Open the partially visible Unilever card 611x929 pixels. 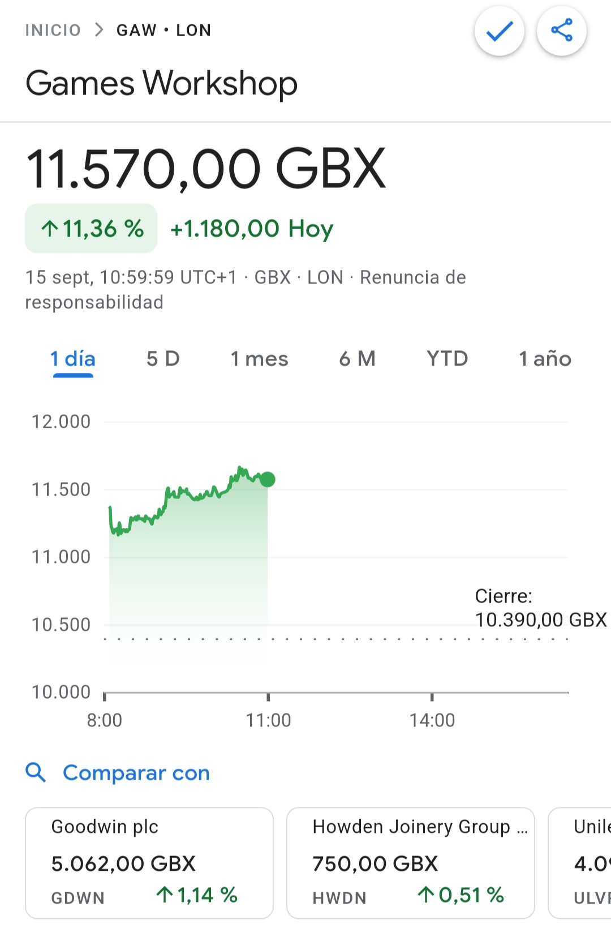580,863
